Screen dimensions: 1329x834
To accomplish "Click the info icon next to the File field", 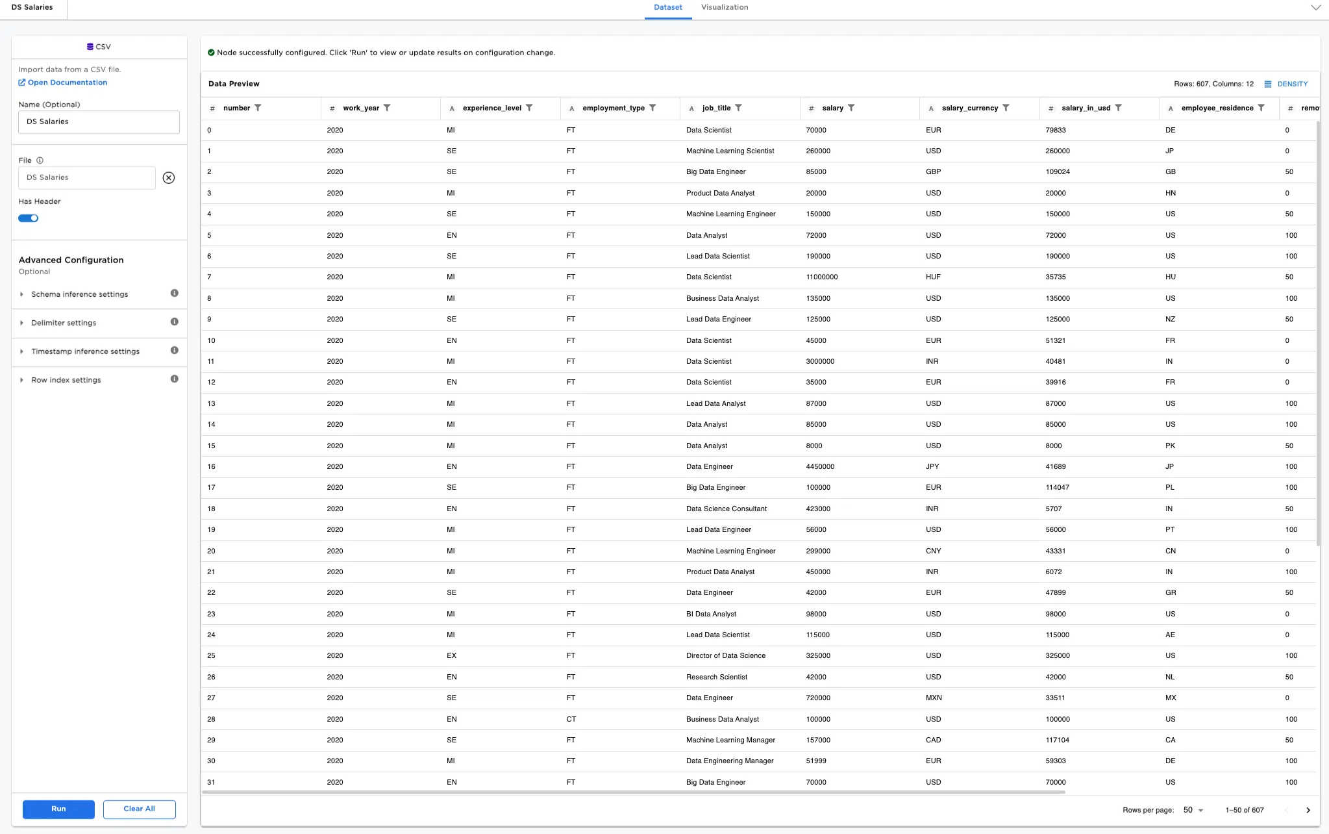I will 40,160.
